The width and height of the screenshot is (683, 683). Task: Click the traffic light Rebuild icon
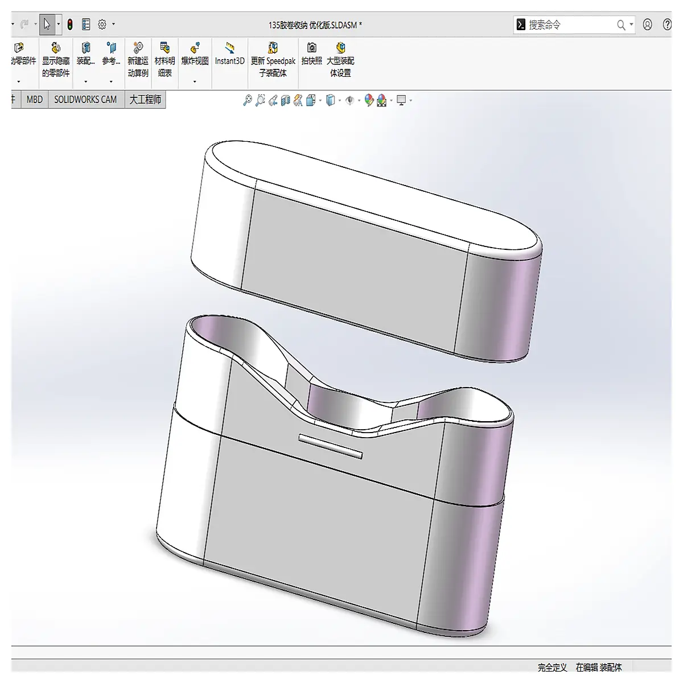[x=70, y=24]
